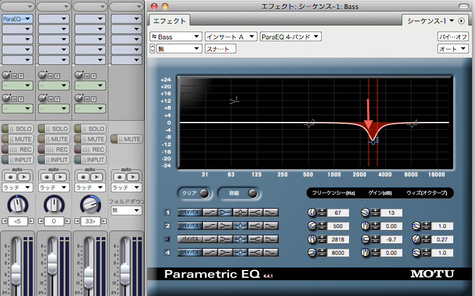Image resolution: width=475 pixels, height=296 pixels.
Task: Enable INPUT monitoring on third mixer channel
Action: pos(90,160)
